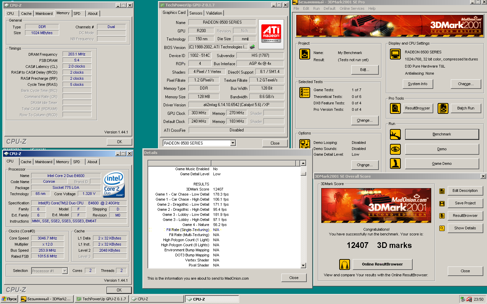Open the File menu in 3DMark2001
487x304 pixels.
coord(296,8)
